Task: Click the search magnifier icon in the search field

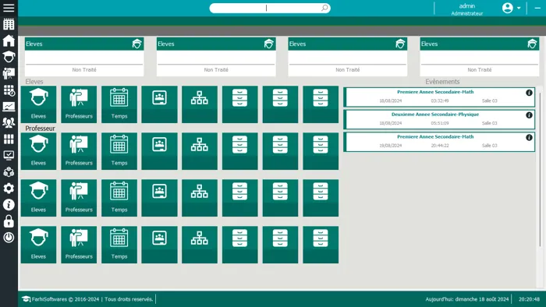Action: coord(324,8)
